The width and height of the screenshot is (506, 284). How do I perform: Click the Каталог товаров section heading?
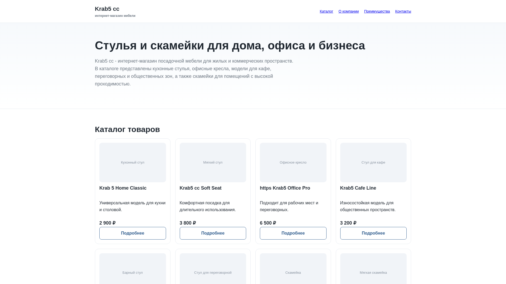coord(127,129)
